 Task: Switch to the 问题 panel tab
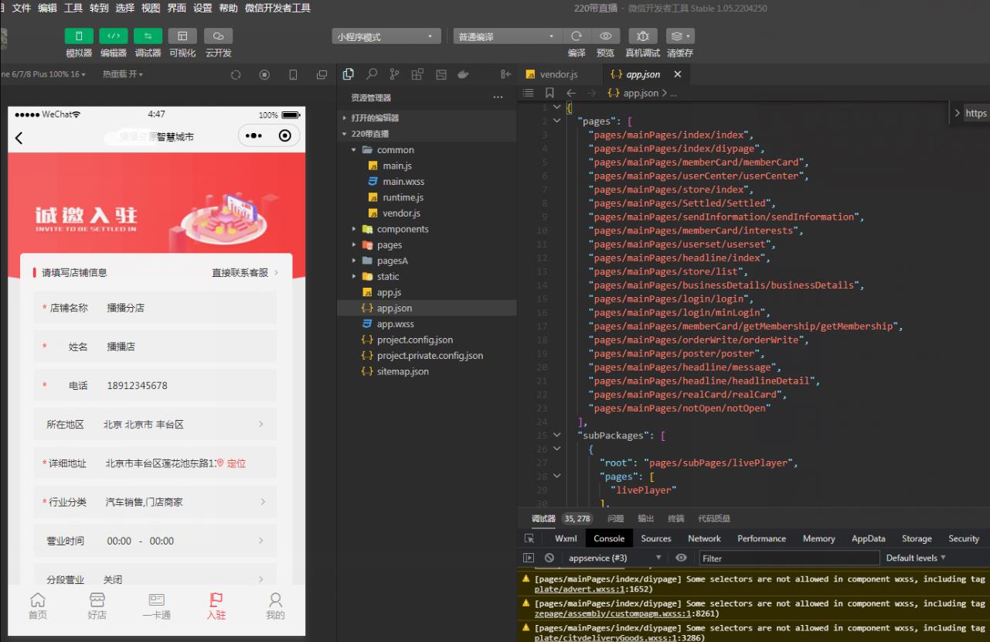tap(616, 518)
